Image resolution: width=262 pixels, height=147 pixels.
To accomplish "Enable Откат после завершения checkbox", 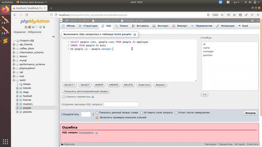I will (176, 113).
